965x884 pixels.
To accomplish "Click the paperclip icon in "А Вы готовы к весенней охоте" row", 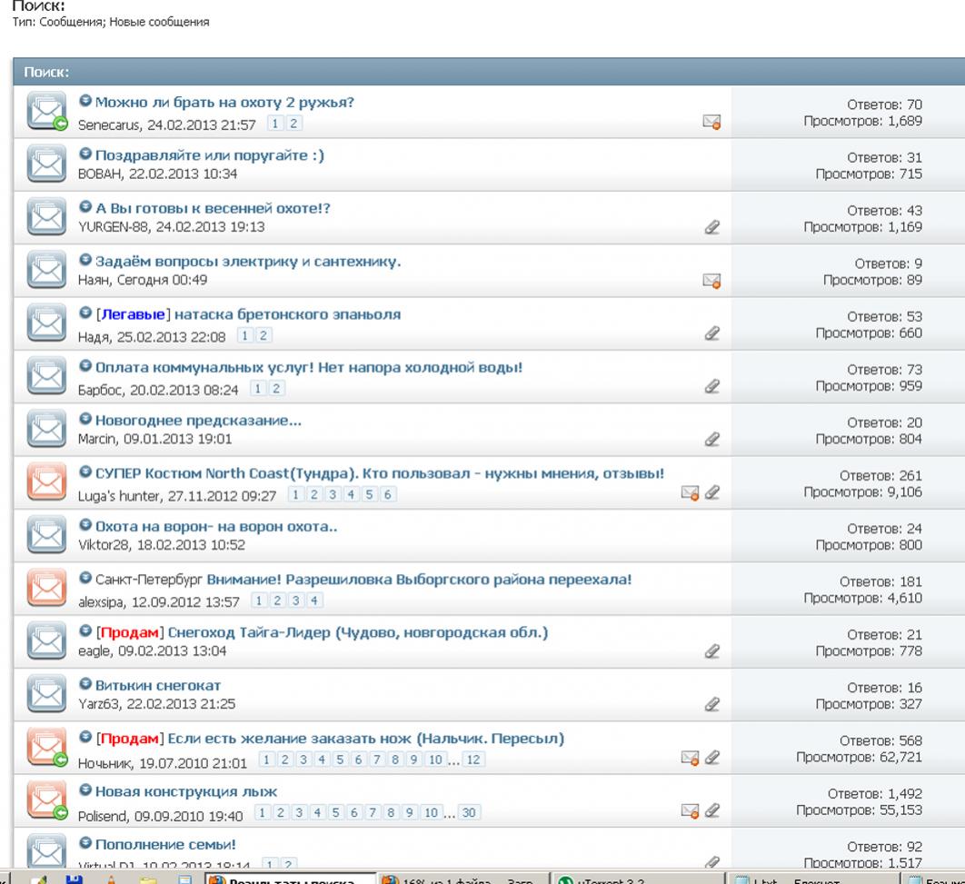I will click(x=712, y=228).
